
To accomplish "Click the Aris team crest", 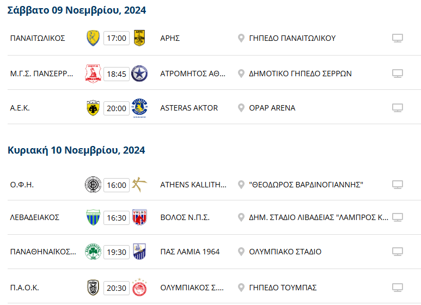I will [x=139, y=38].
